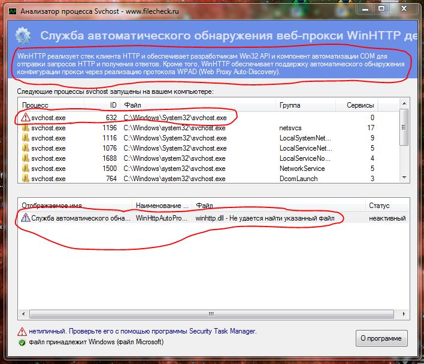The height and width of the screenshot is (364, 424).
Task: Click the green checkmark legend icon
Action: (x=22, y=342)
